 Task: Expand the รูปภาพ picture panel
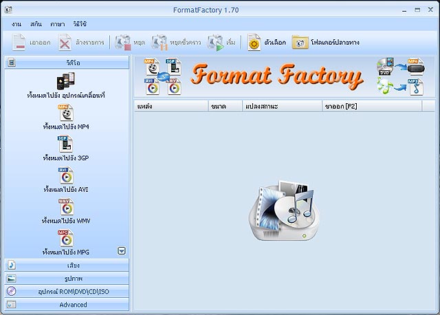tap(67, 279)
